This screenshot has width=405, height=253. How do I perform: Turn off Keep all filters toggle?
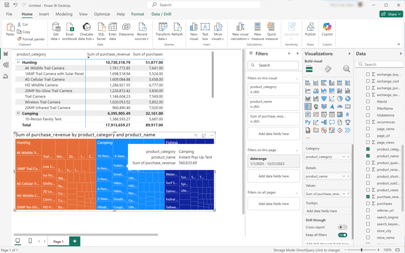point(342,235)
